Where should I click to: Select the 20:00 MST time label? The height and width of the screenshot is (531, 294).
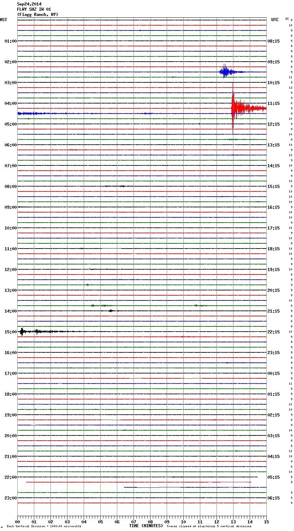10,436
